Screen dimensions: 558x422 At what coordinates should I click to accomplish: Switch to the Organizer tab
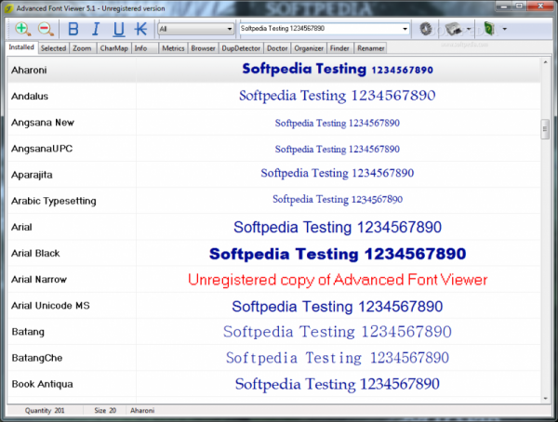pos(309,48)
